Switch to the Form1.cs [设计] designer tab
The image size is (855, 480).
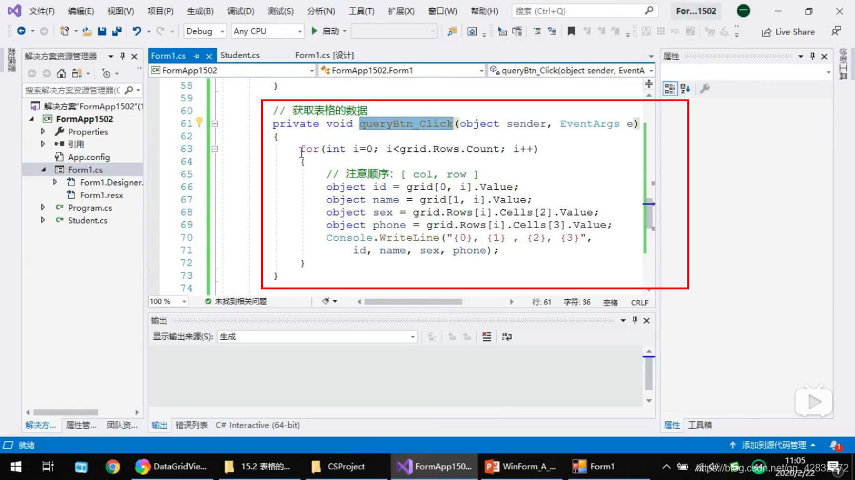point(324,55)
